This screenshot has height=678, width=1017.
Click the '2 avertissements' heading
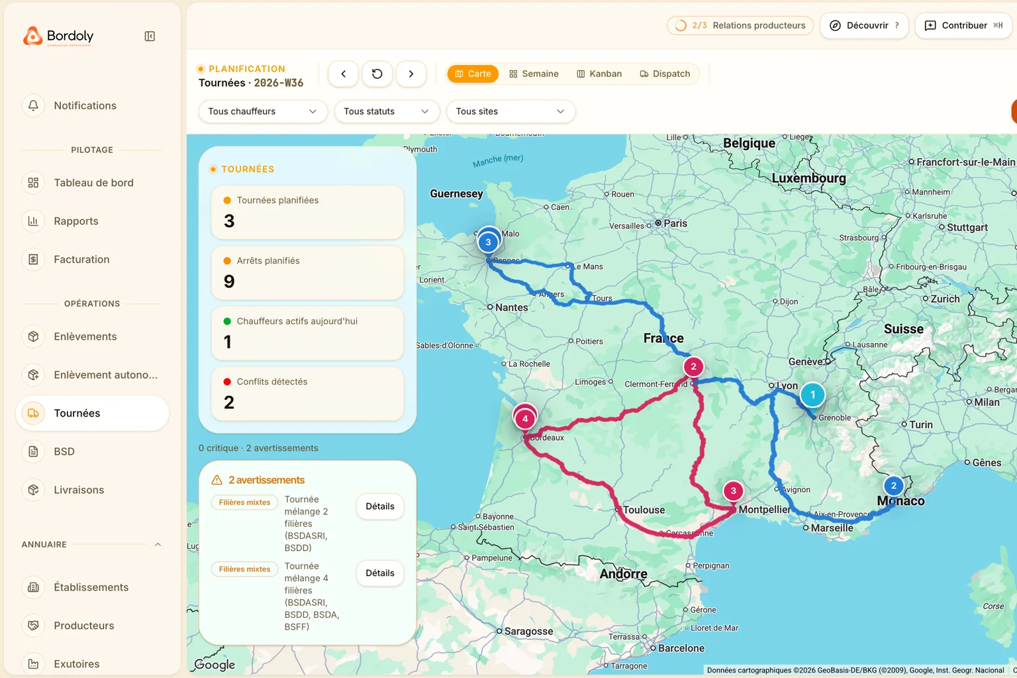coord(266,480)
